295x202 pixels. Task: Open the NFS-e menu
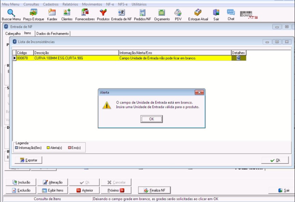[x=123, y=4]
